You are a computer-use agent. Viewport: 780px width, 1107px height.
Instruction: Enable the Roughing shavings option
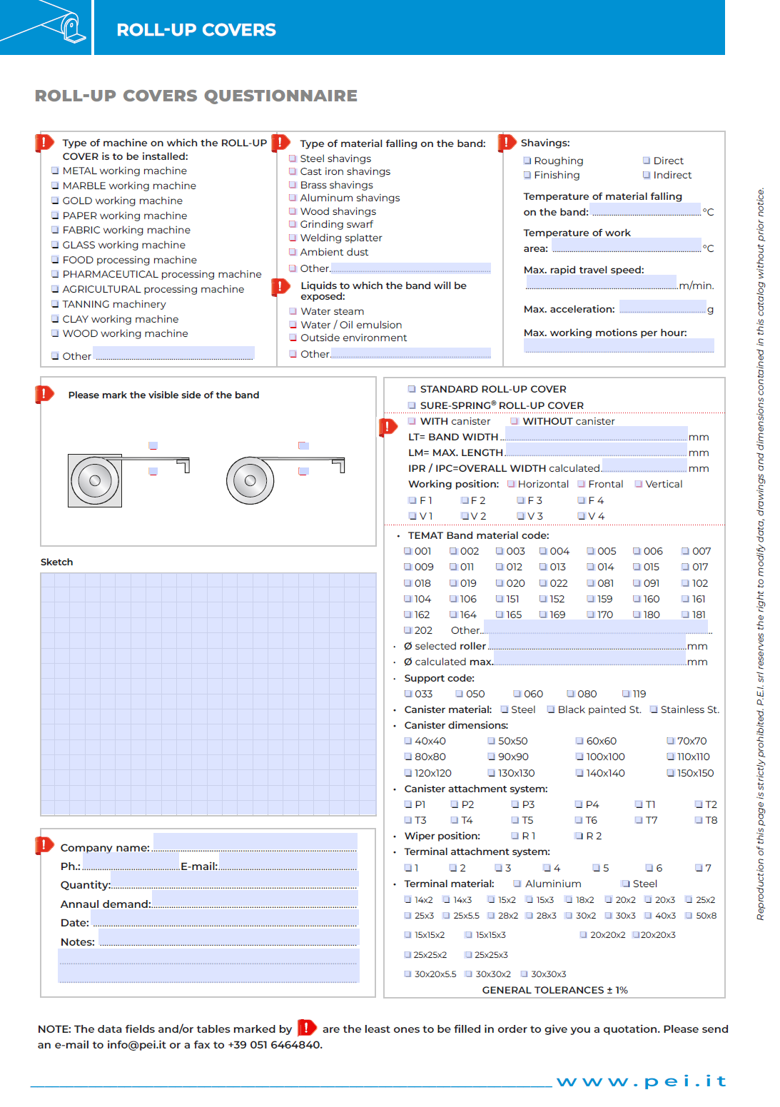pyautogui.click(x=527, y=161)
